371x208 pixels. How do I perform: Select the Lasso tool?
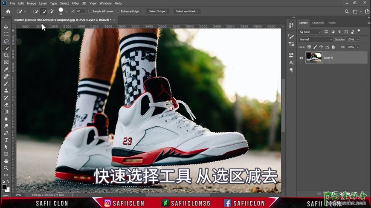point(6,41)
